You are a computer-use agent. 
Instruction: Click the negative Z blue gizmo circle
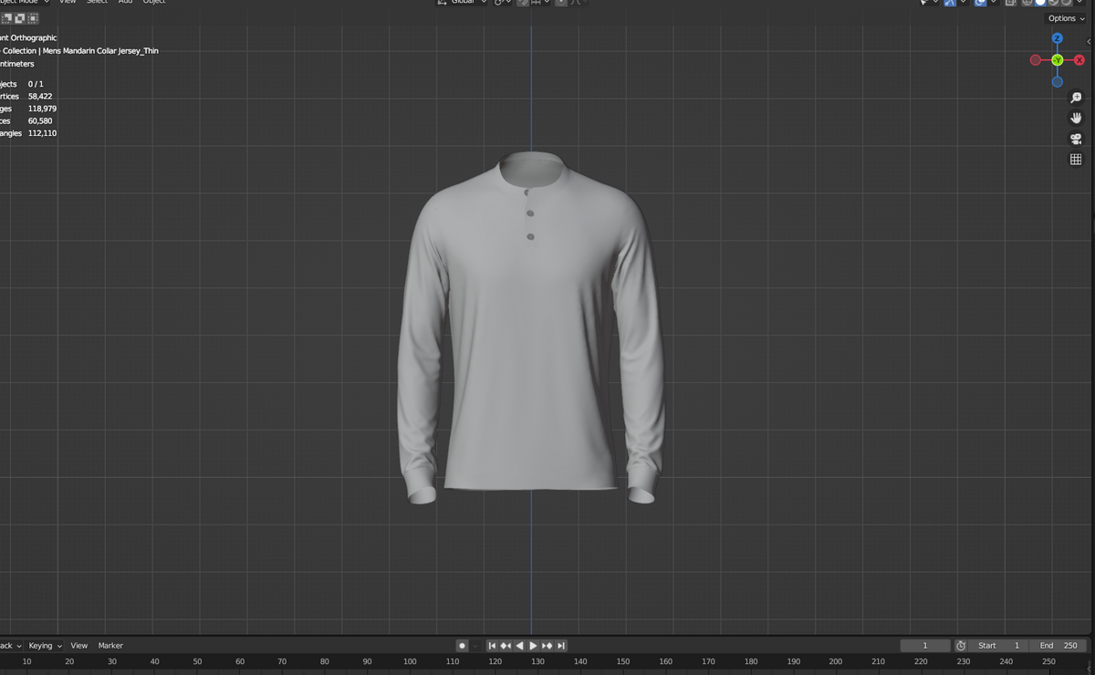pyautogui.click(x=1057, y=82)
